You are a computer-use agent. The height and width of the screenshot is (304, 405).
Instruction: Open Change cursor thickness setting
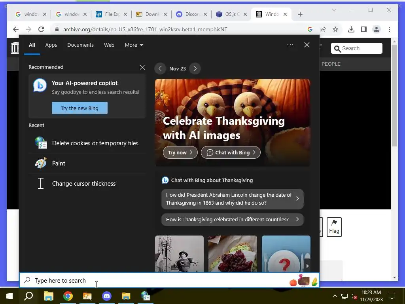coord(87,184)
